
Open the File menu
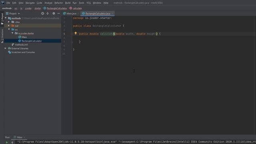click(x=8, y=3)
